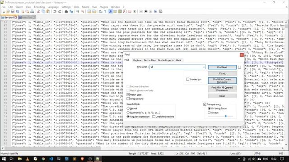Open the Windows Start menu
The image size is (289, 162).
click(x=4, y=159)
